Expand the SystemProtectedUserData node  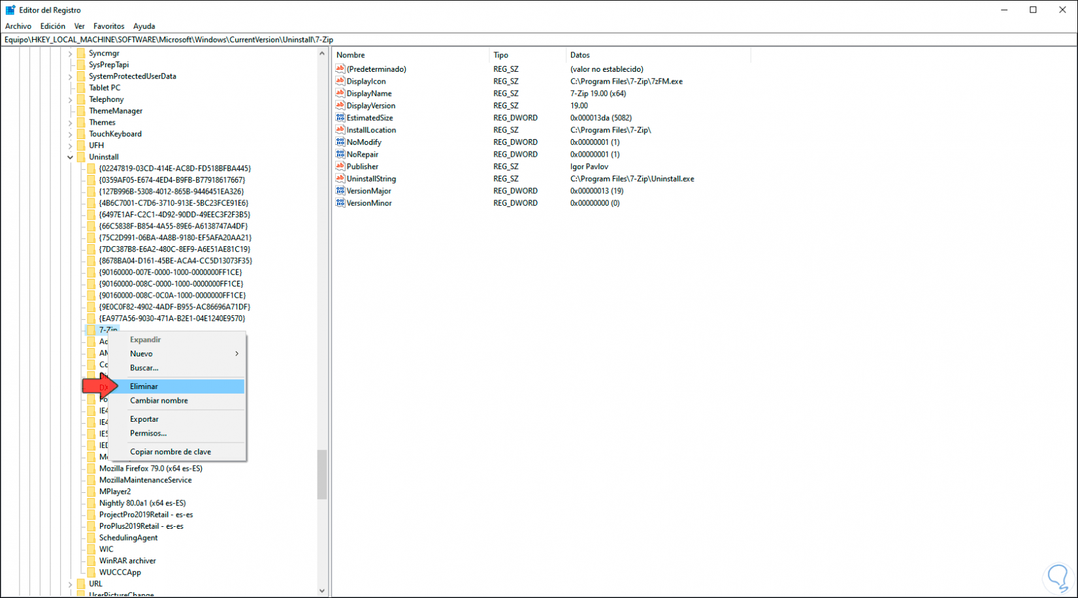pos(70,76)
